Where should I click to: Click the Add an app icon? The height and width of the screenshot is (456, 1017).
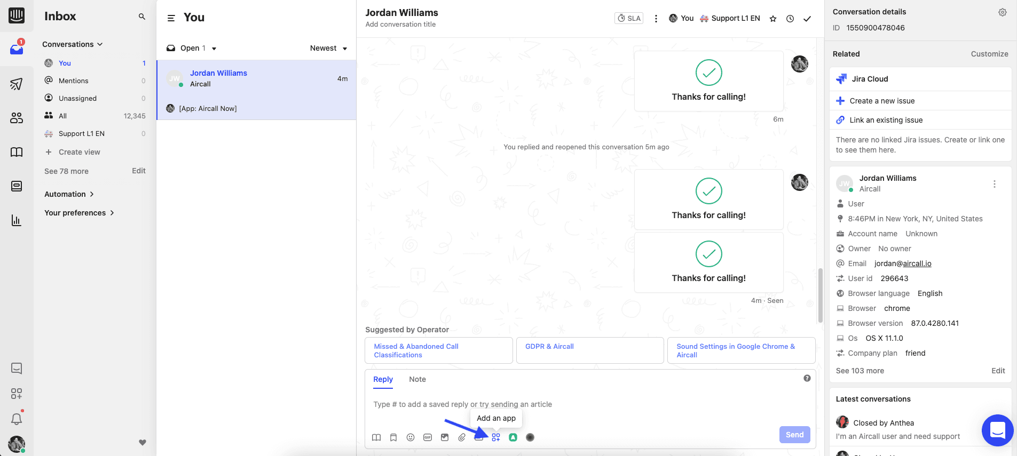click(x=496, y=437)
